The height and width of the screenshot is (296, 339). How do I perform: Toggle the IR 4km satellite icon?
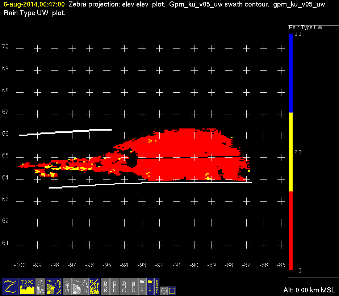click(41, 286)
